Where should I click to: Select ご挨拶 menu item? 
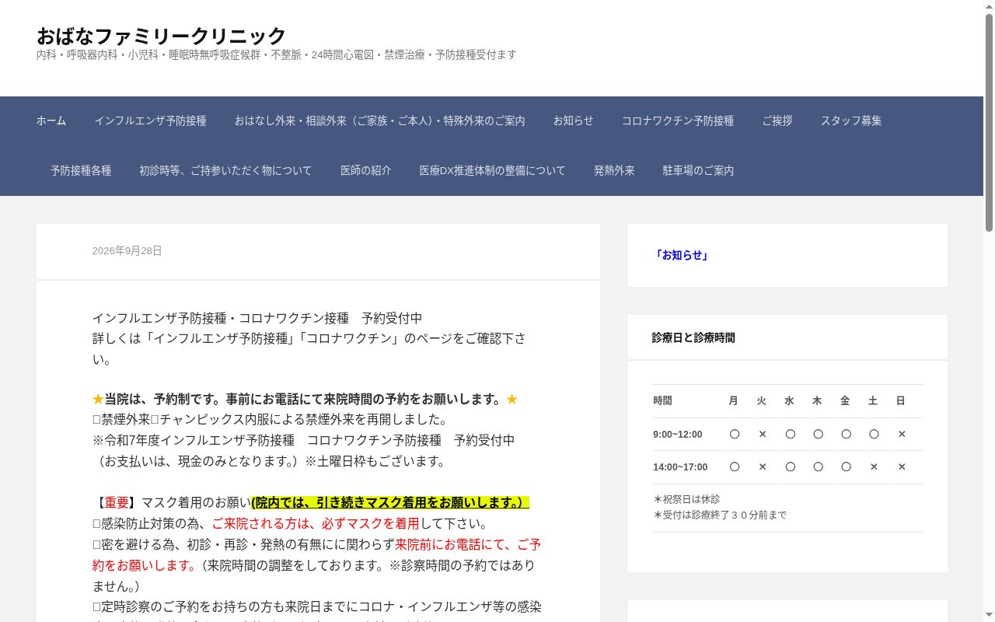pyautogui.click(x=777, y=121)
